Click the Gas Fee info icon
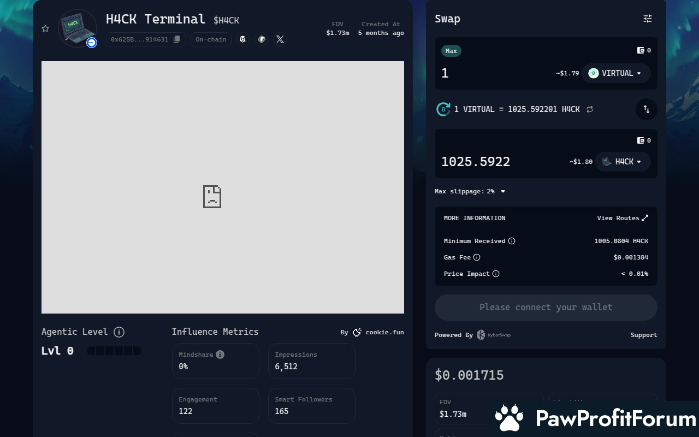 click(477, 257)
